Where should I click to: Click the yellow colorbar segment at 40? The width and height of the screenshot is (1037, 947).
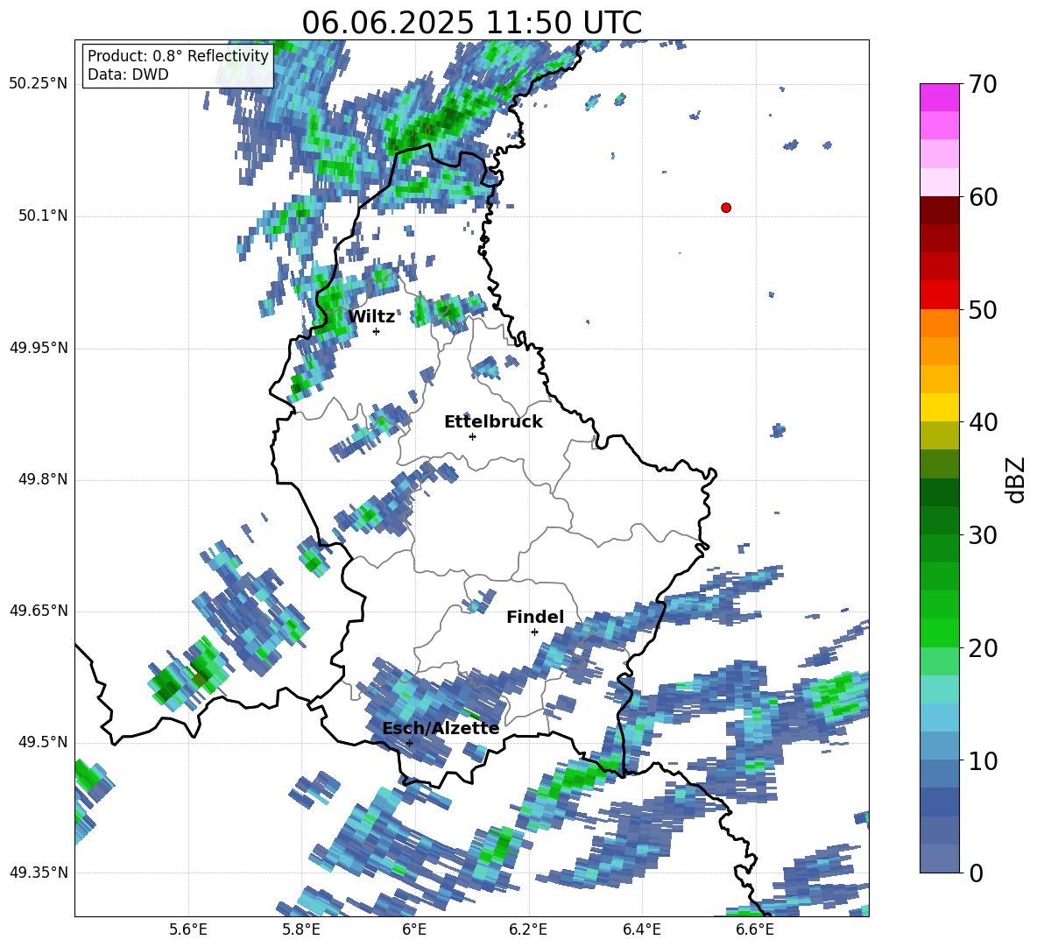(940, 406)
